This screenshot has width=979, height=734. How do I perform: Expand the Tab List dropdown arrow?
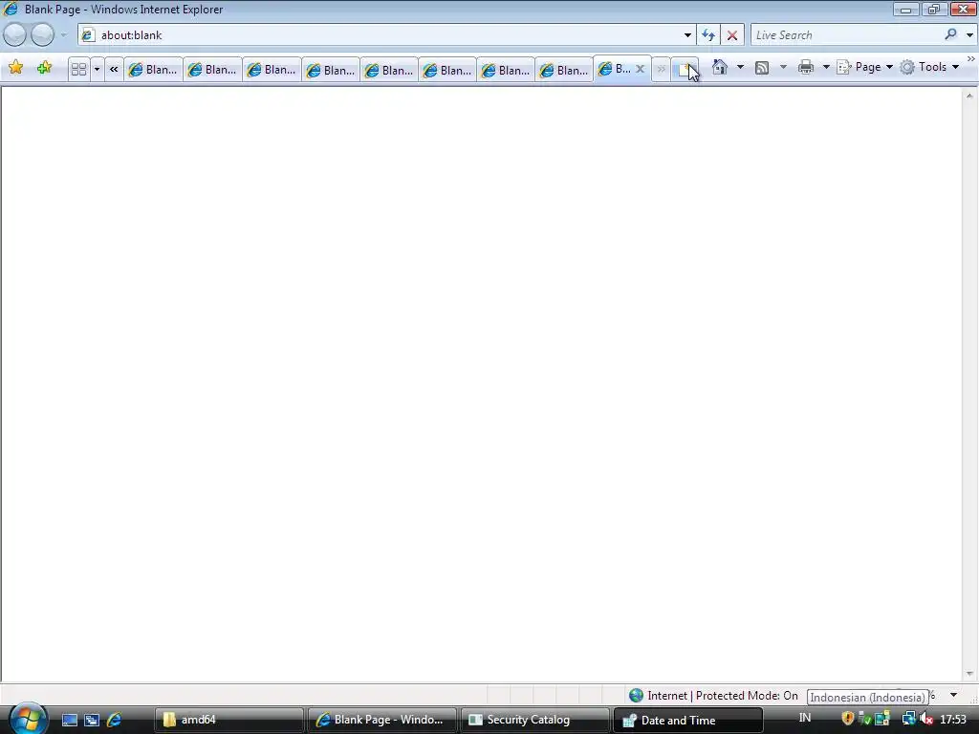[97, 69]
